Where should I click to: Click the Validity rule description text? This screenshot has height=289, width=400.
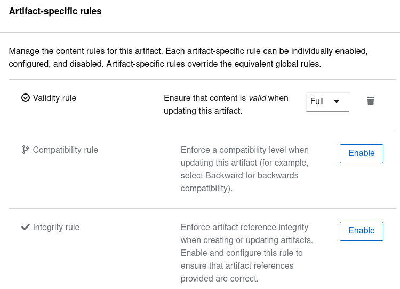(x=226, y=105)
